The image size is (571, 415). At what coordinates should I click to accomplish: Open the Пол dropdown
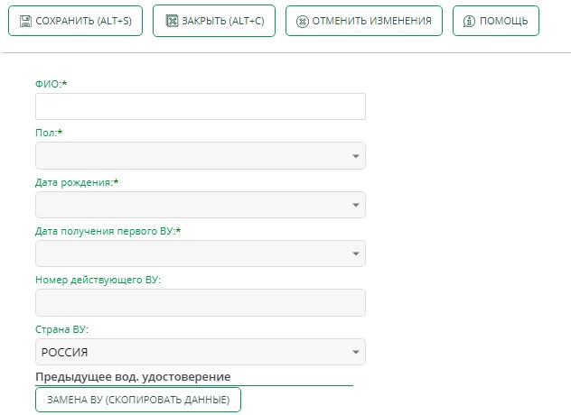click(201, 156)
